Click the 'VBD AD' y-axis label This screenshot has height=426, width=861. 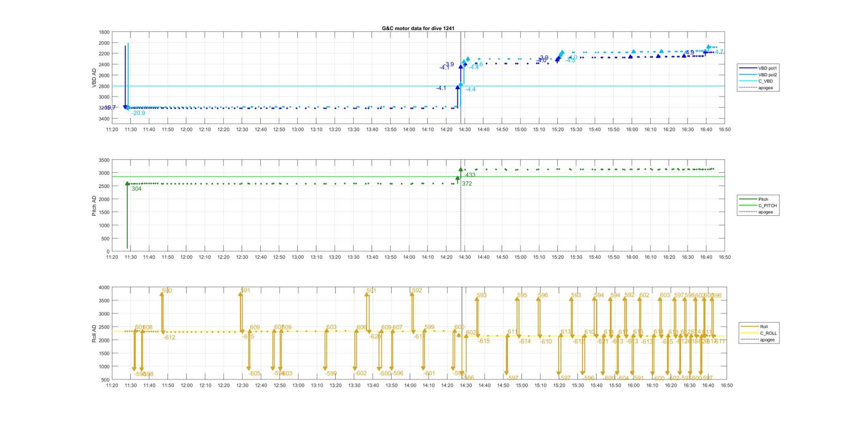click(95, 77)
